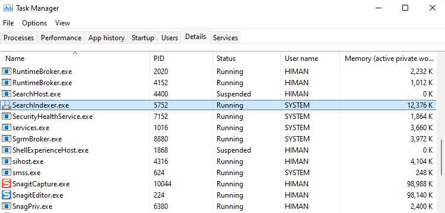Select the ShellExperienceHost.exe process name
445x213 pixels.
coord(50,150)
